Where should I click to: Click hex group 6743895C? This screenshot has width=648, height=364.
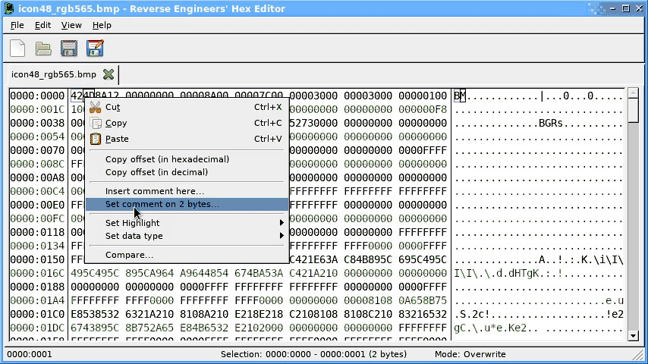pyautogui.click(x=95, y=328)
